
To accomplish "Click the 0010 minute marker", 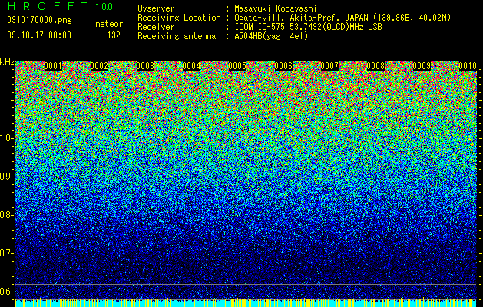I will coord(468,66).
